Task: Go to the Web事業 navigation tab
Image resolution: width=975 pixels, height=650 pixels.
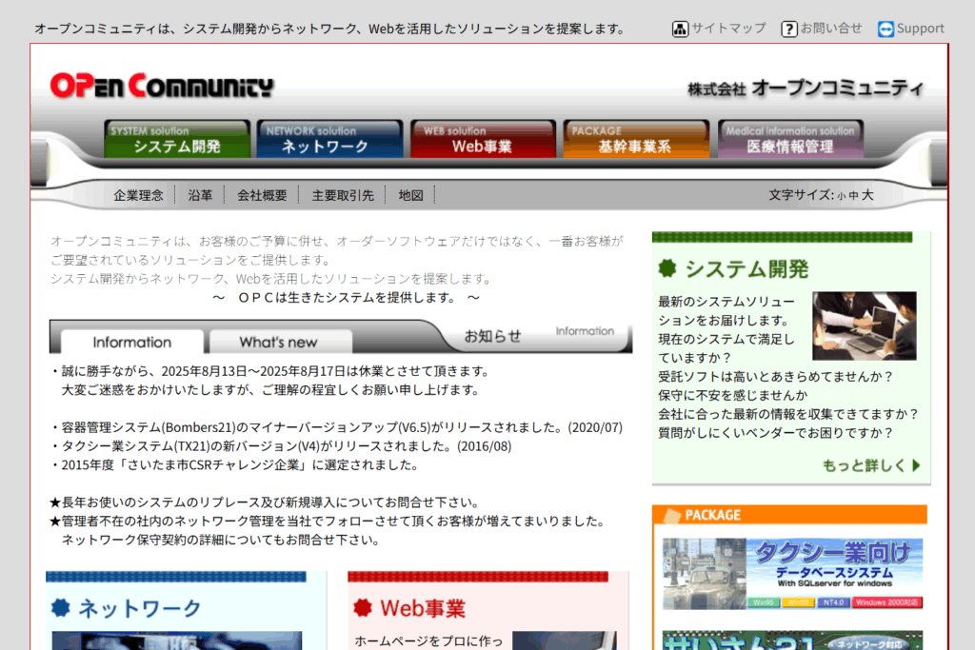Action: click(483, 139)
